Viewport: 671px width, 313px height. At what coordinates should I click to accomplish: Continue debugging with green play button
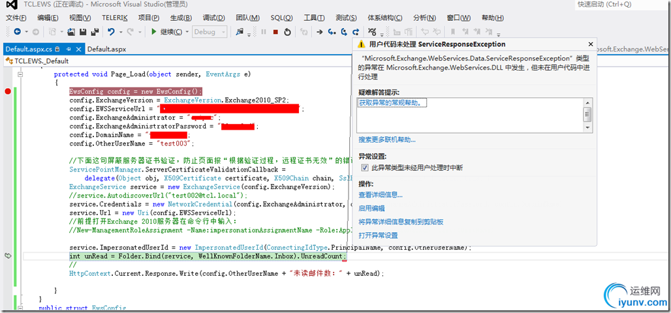tap(153, 32)
